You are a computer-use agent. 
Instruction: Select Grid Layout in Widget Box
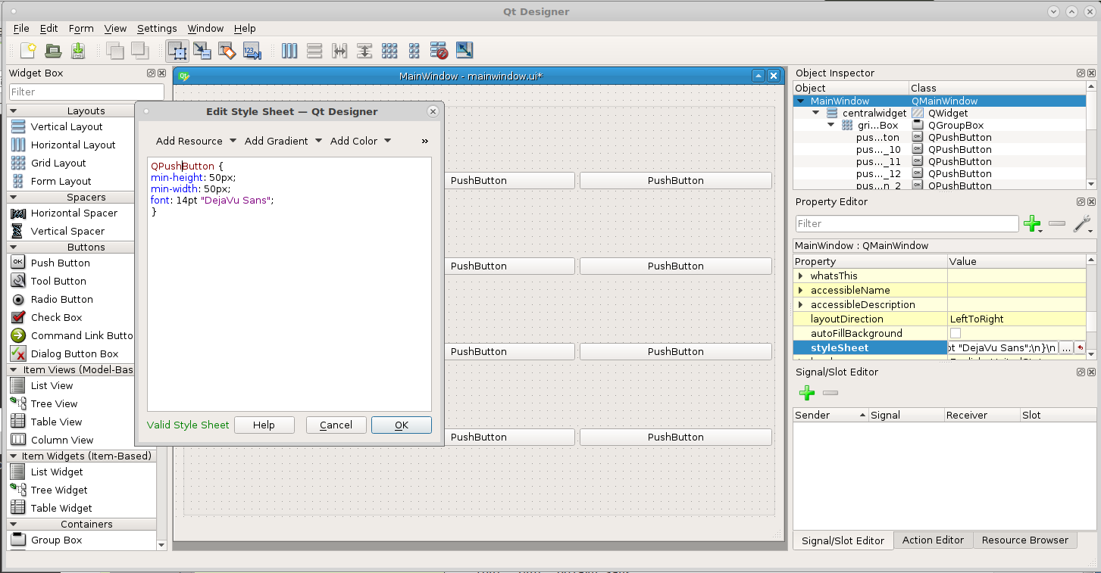click(x=58, y=163)
